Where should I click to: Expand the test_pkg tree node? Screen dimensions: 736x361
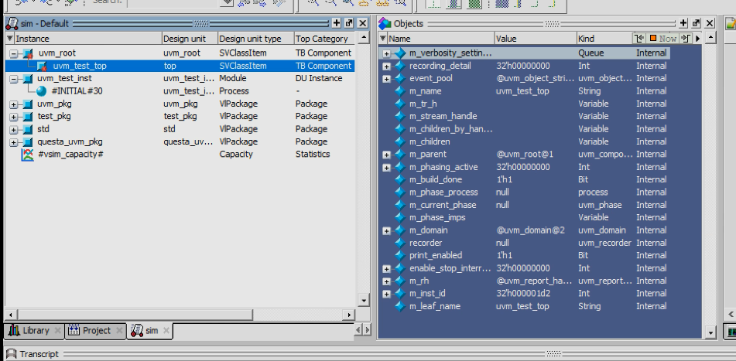13,117
